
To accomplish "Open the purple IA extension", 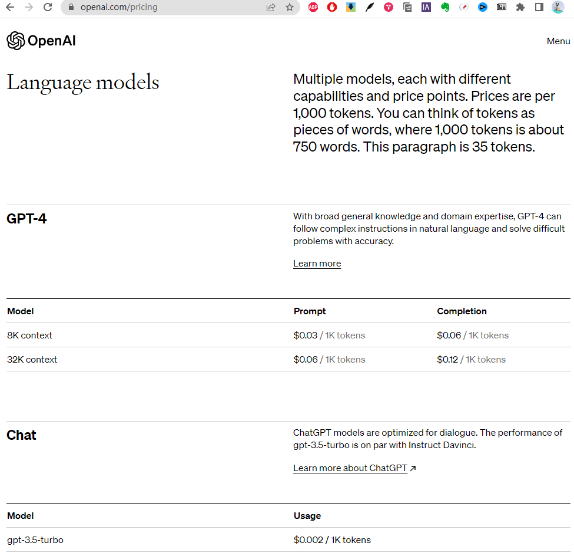I will tap(426, 7).
